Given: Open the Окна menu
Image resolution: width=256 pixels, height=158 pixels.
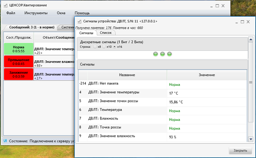Looking at the screenshot, I should point(61,13).
